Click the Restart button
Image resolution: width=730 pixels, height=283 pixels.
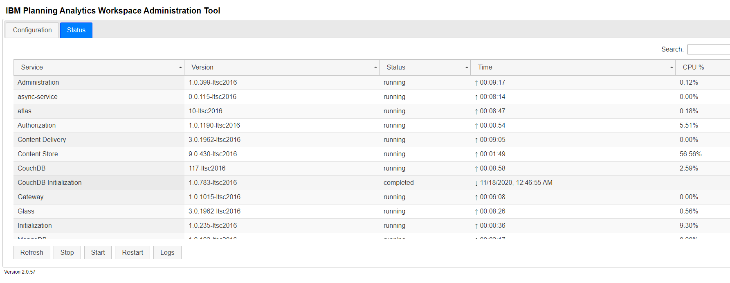(133, 253)
